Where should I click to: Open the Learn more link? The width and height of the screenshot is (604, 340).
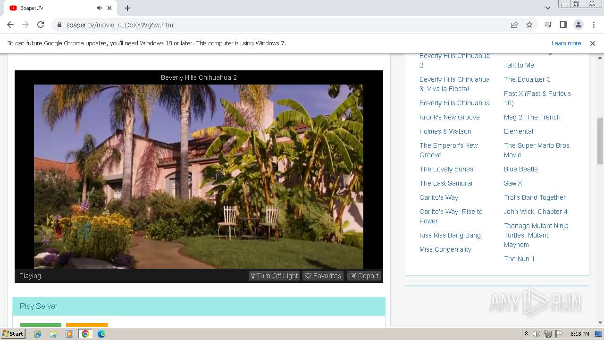(x=566, y=43)
